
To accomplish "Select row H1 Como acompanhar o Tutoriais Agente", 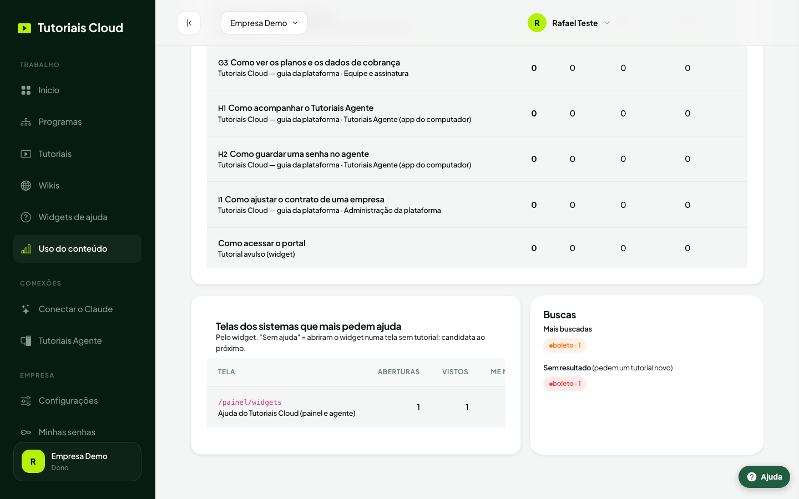I will (x=477, y=113).
